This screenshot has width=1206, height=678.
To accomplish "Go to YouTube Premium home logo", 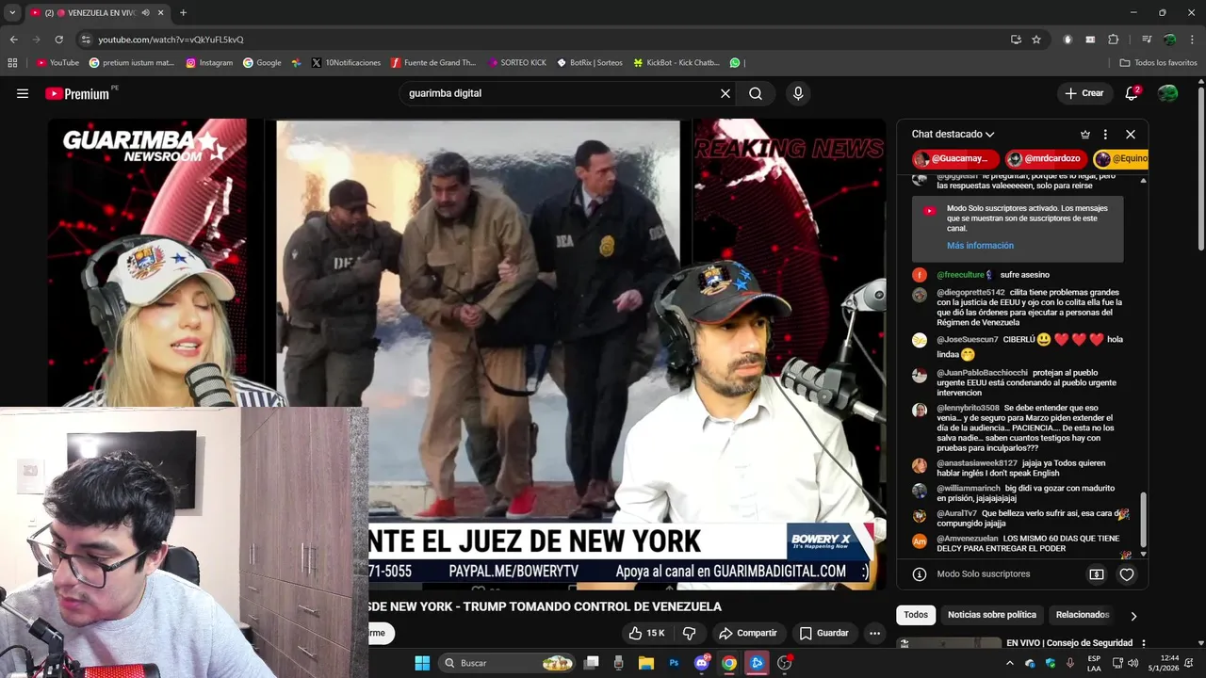I will [77, 93].
